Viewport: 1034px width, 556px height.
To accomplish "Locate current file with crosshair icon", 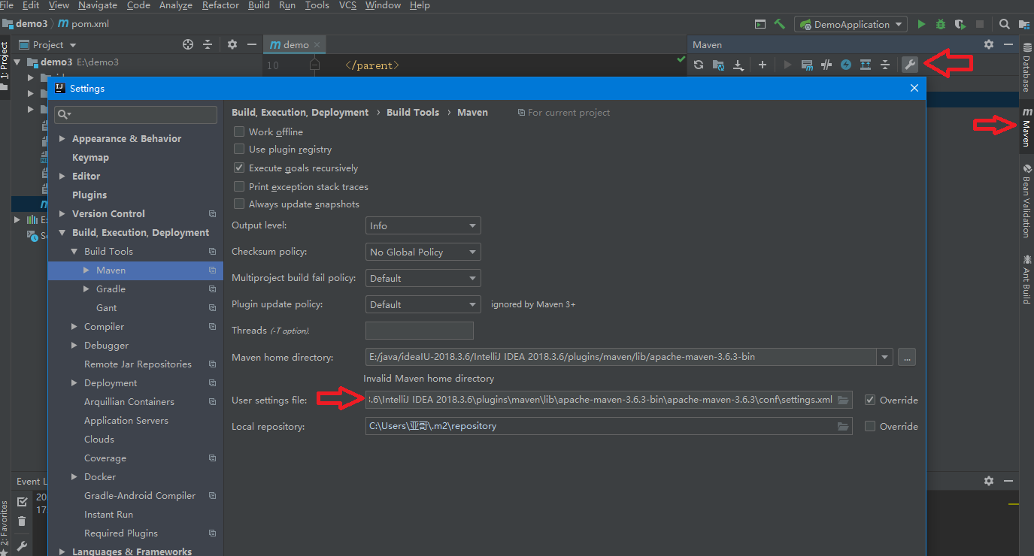I will point(188,44).
